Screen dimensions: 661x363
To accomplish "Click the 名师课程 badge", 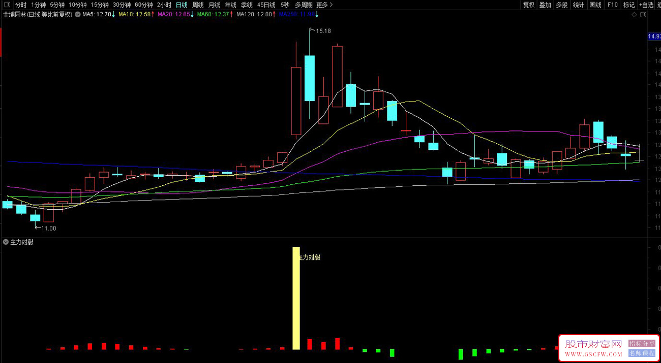I will (642, 353).
